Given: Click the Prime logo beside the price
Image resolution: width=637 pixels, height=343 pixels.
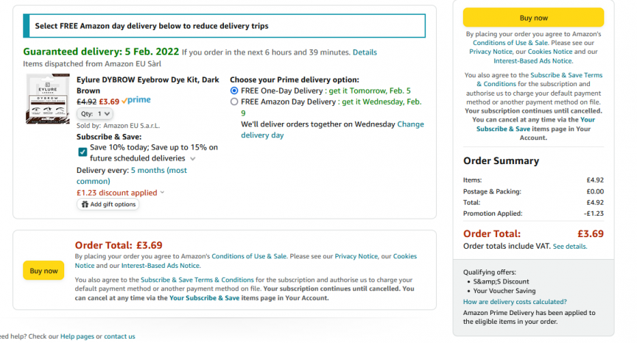Looking at the screenshot, I should coord(136,100).
